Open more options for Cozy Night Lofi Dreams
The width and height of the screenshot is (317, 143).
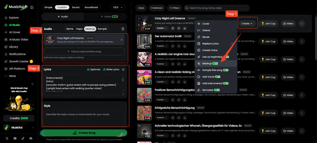pyautogui.click(x=302, y=24)
